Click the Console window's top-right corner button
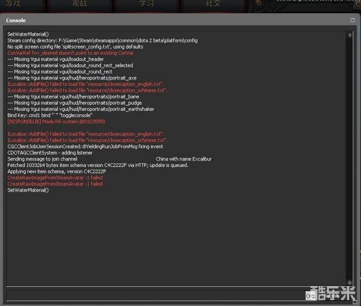Screen dimensions: 361x306 pyautogui.click(x=352, y=20)
